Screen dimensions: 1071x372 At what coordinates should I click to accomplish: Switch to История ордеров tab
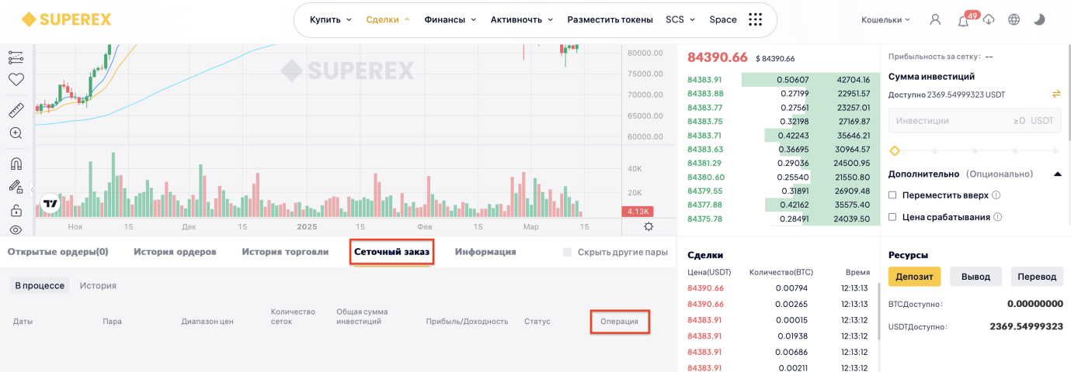click(x=175, y=252)
